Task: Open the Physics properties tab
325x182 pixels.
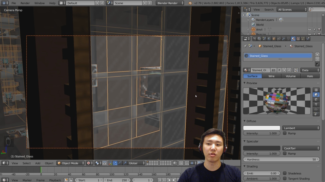Action: pyautogui.click(x=308, y=38)
